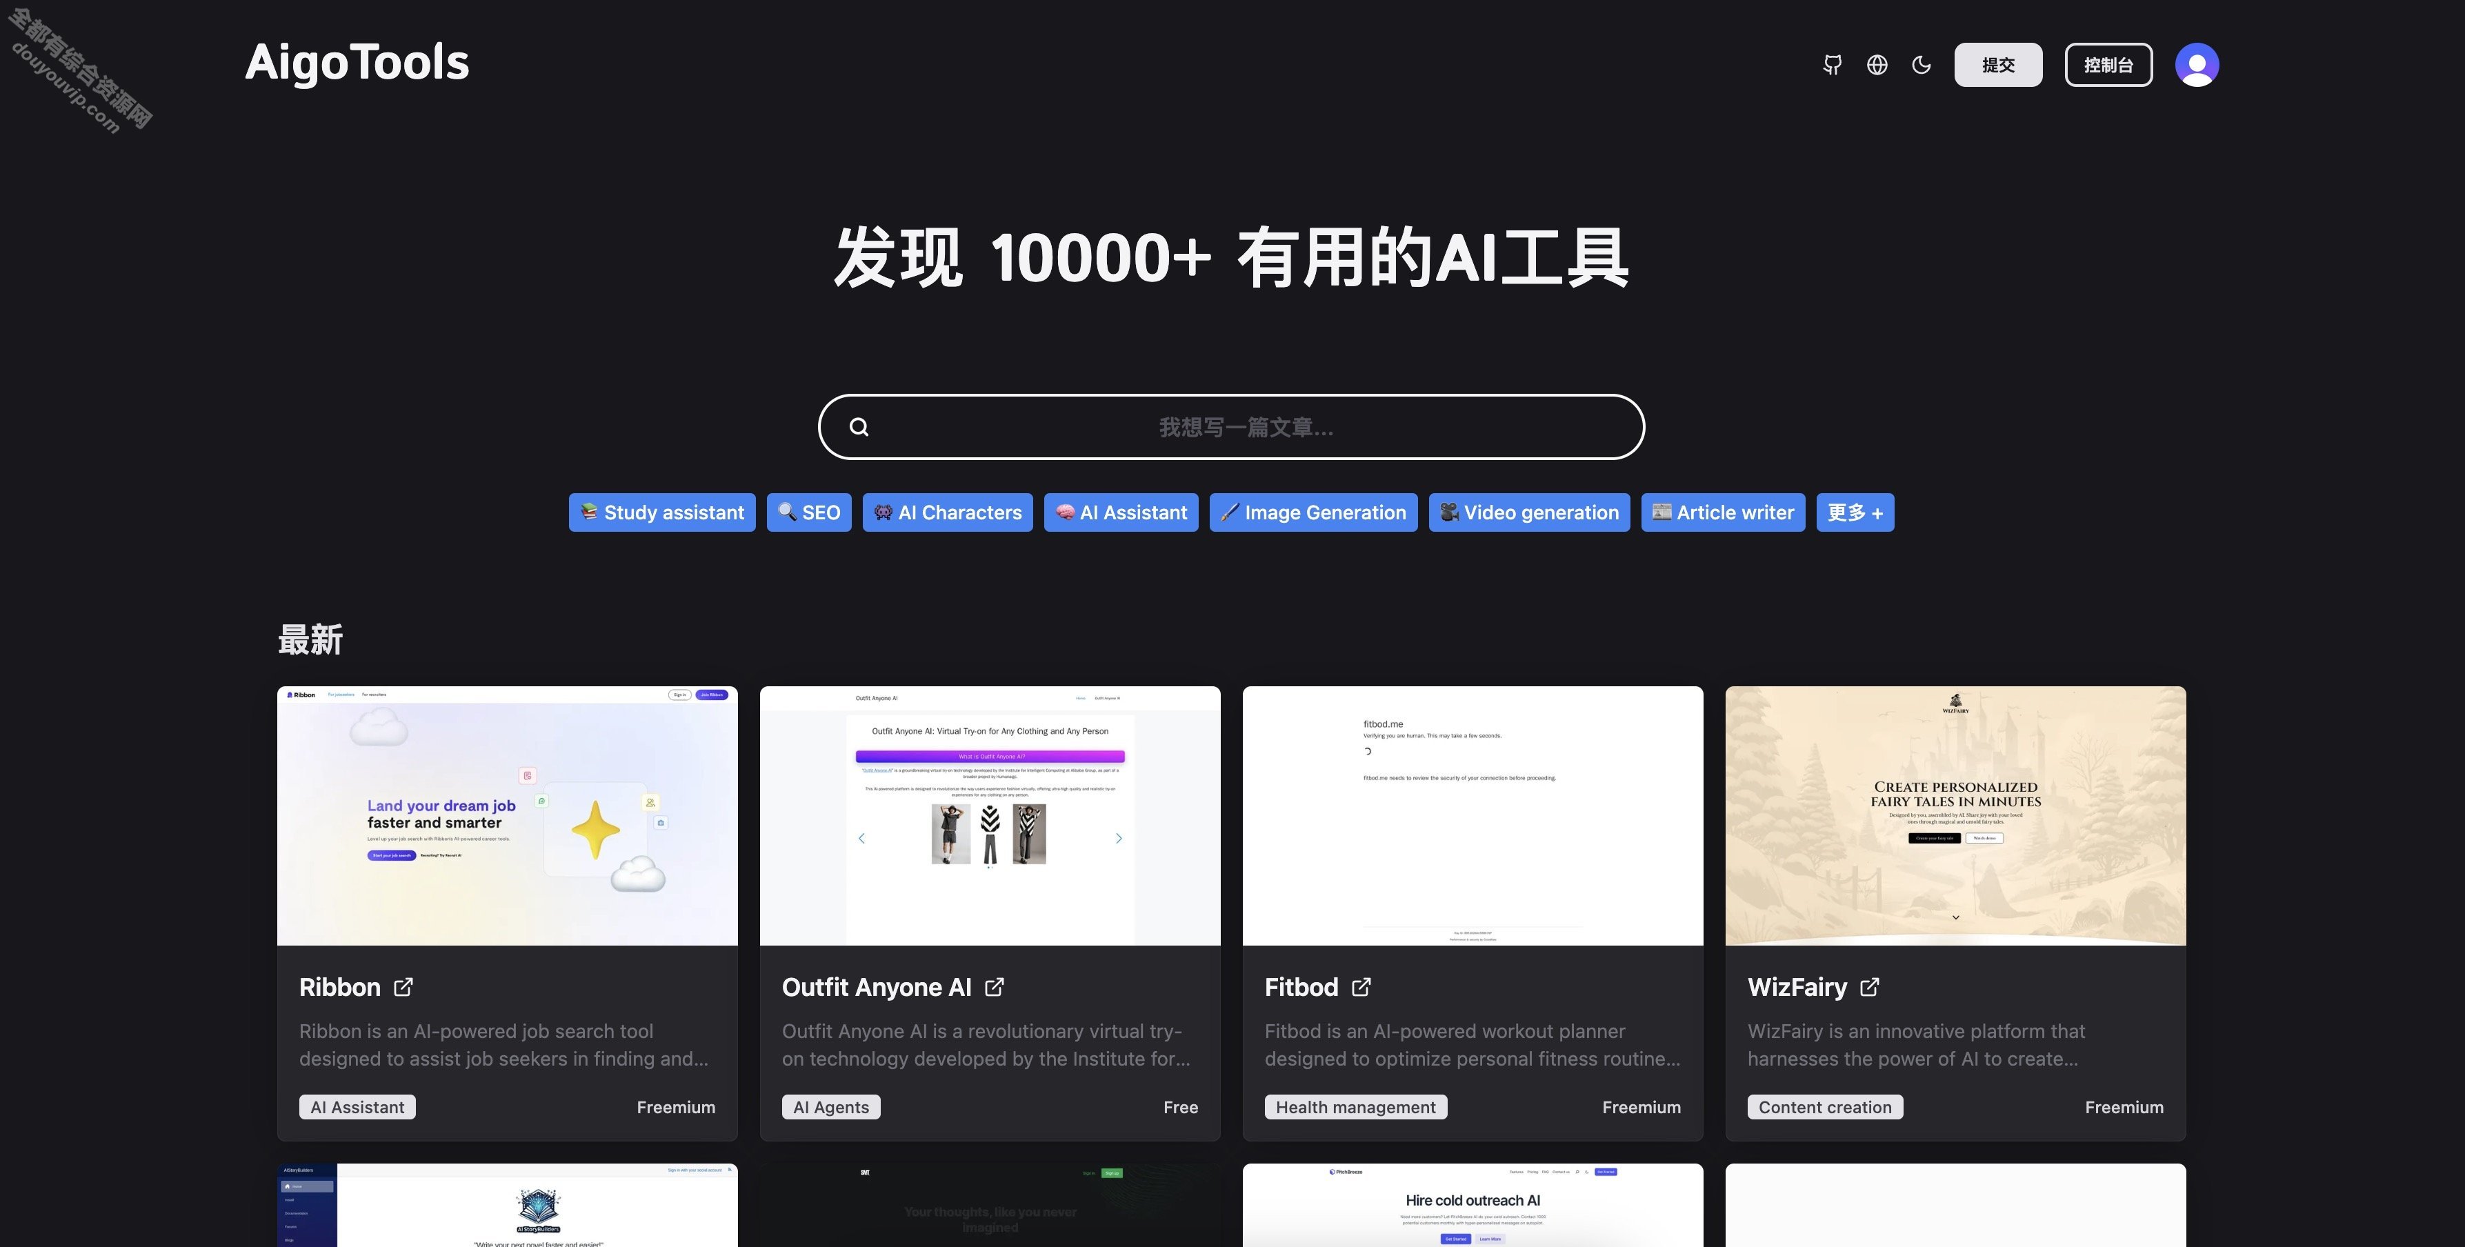Select the Study assistant filter tab
2465x1247 pixels.
[x=661, y=510]
